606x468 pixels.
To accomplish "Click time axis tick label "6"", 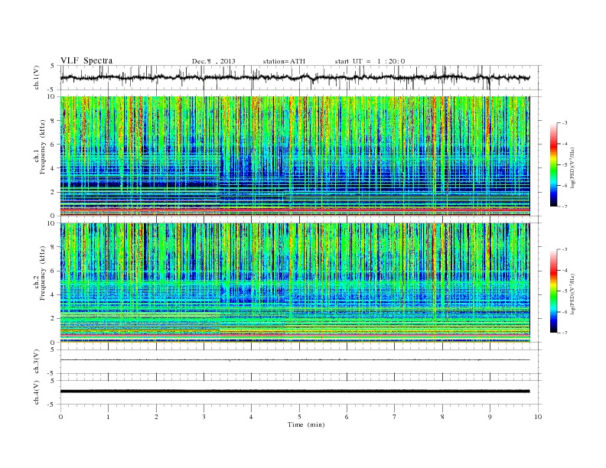I will coord(347,417).
